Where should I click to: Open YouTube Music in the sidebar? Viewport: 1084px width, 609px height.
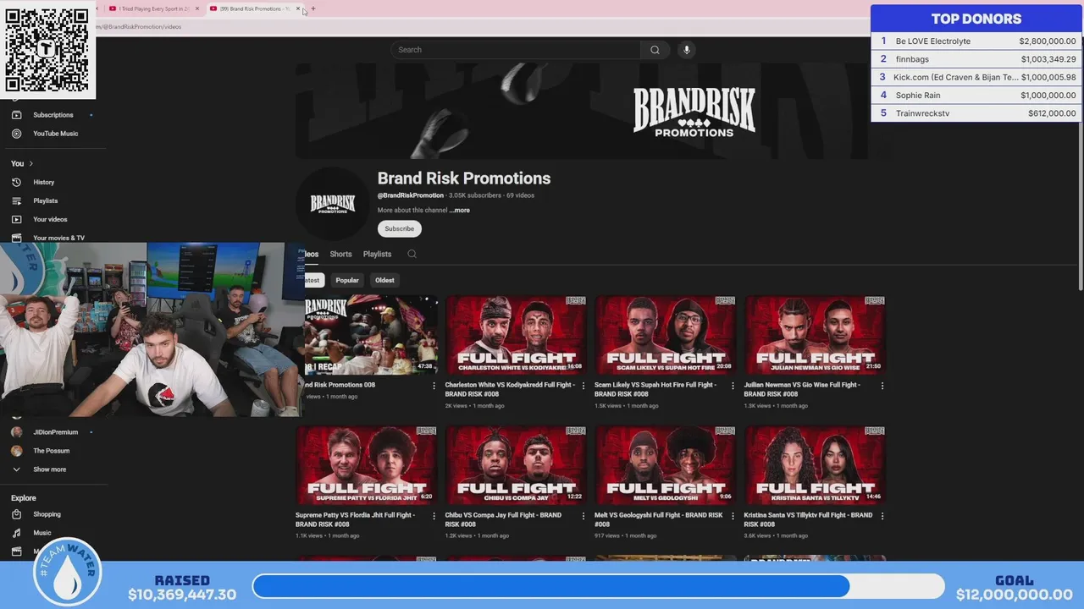point(55,134)
